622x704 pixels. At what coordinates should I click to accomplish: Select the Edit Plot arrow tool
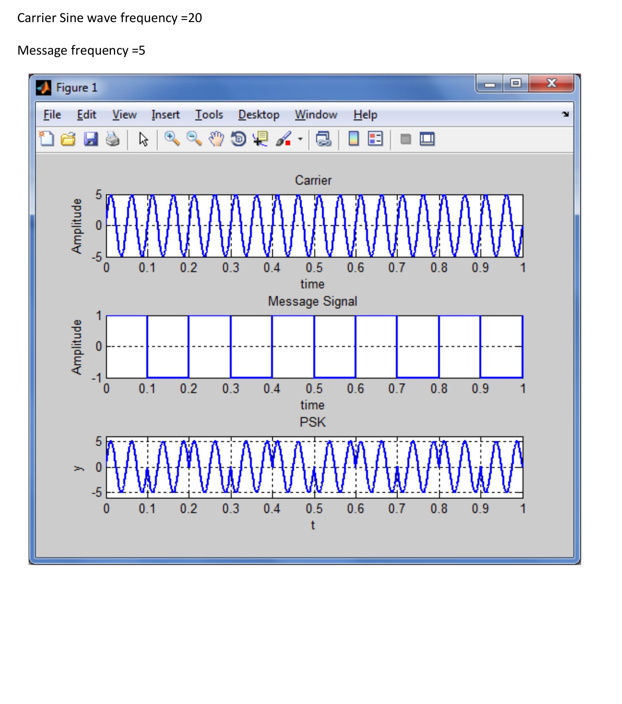coord(143,139)
